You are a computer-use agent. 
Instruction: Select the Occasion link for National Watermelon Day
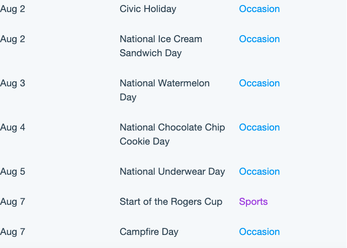pos(259,83)
